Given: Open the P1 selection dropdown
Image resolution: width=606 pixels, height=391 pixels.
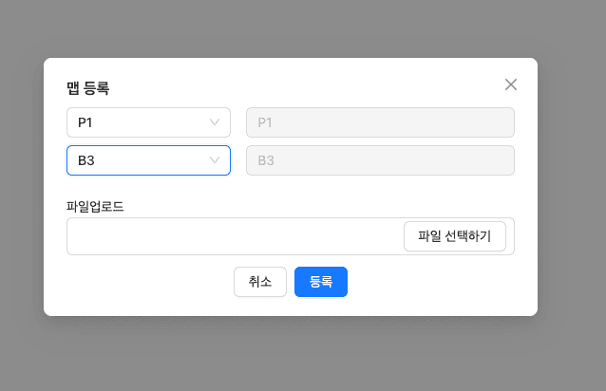Looking at the screenshot, I should click(x=142, y=122).
